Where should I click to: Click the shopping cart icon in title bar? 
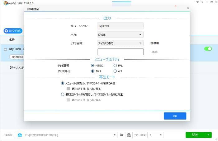click(x=197, y=2)
